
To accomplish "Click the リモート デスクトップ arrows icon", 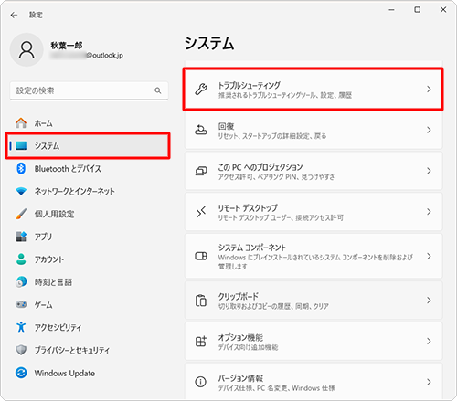I will pyautogui.click(x=201, y=212).
